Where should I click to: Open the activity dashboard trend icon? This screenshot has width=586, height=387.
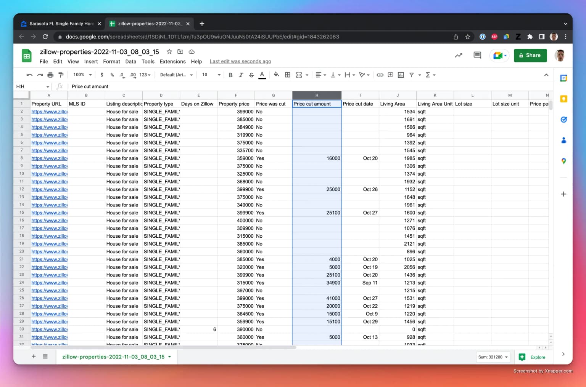(x=459, y=56)
